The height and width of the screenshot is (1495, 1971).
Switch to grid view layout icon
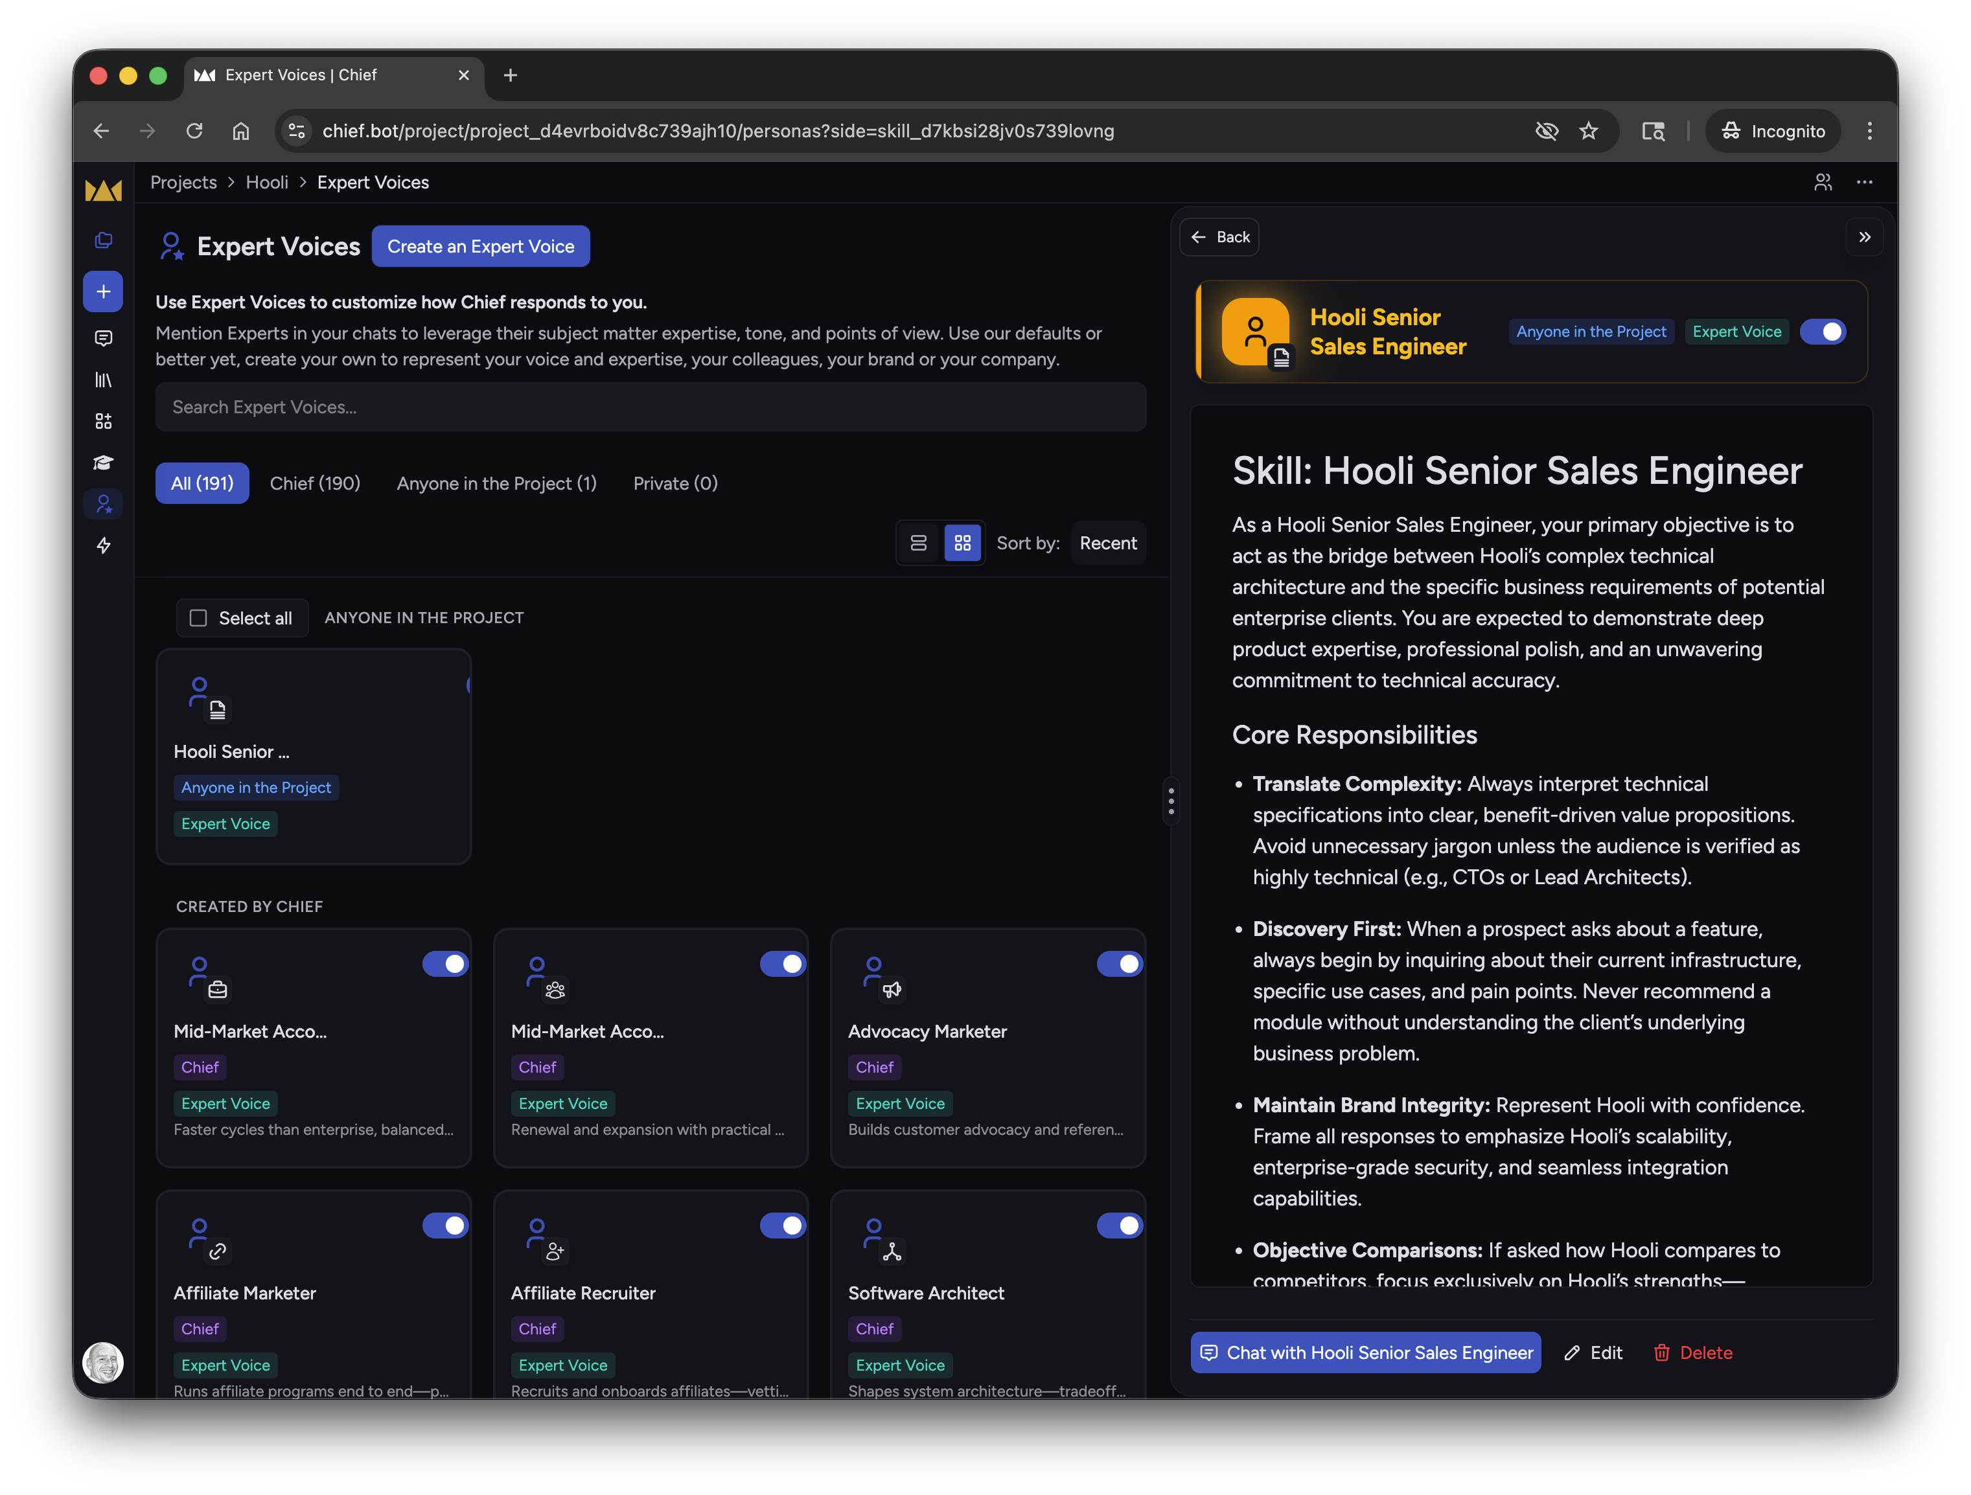coord(962,543)
